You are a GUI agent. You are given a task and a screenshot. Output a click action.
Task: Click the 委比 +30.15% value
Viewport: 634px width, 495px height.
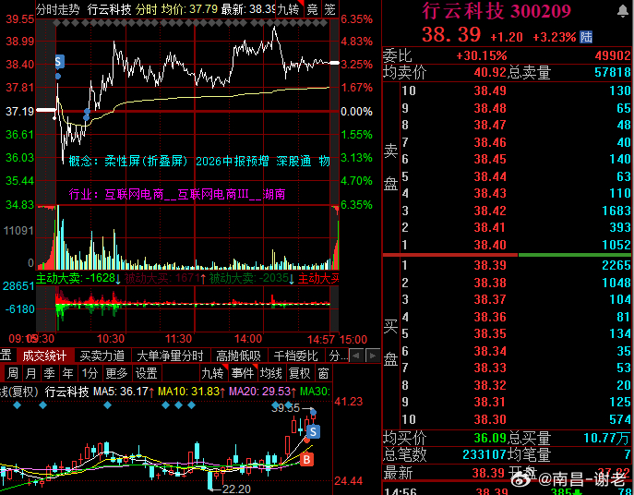tap(482, 55)
